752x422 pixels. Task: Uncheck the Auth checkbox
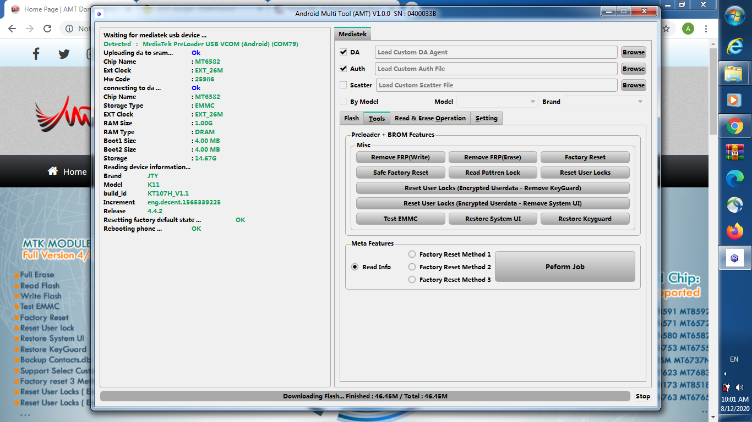coord(344,69)
